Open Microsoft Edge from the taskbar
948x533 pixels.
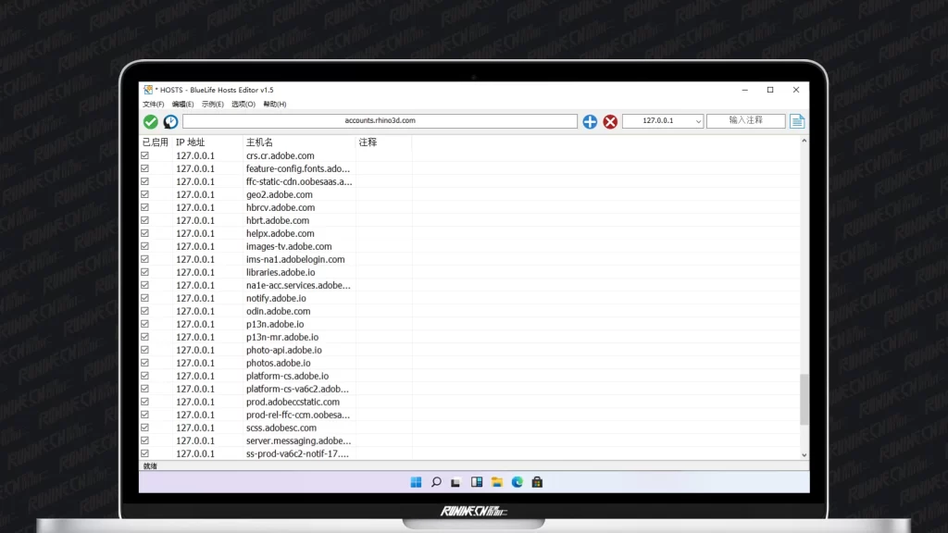(x=518, y=482)
